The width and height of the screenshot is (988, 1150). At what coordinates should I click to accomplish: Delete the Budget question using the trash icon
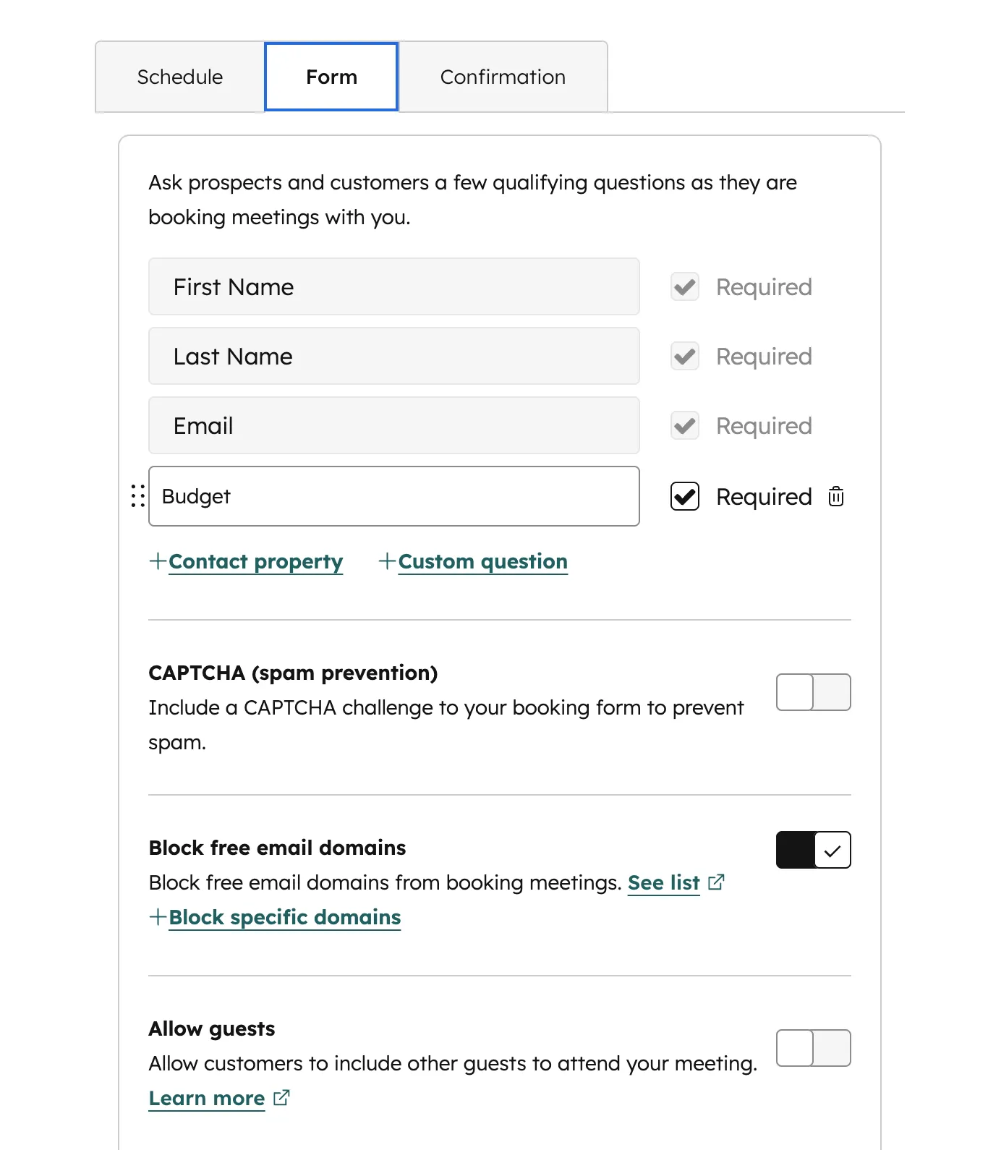pyautogui.click(x=835, y=496)
